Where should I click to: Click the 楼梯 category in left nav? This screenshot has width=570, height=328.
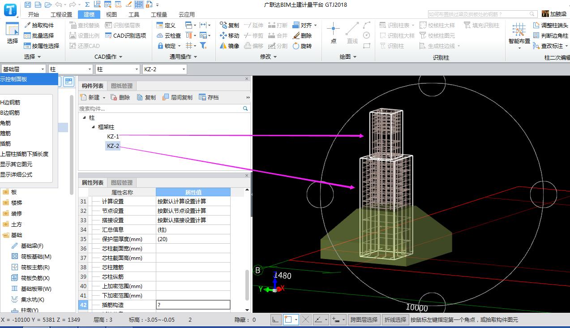coord(12,203)
